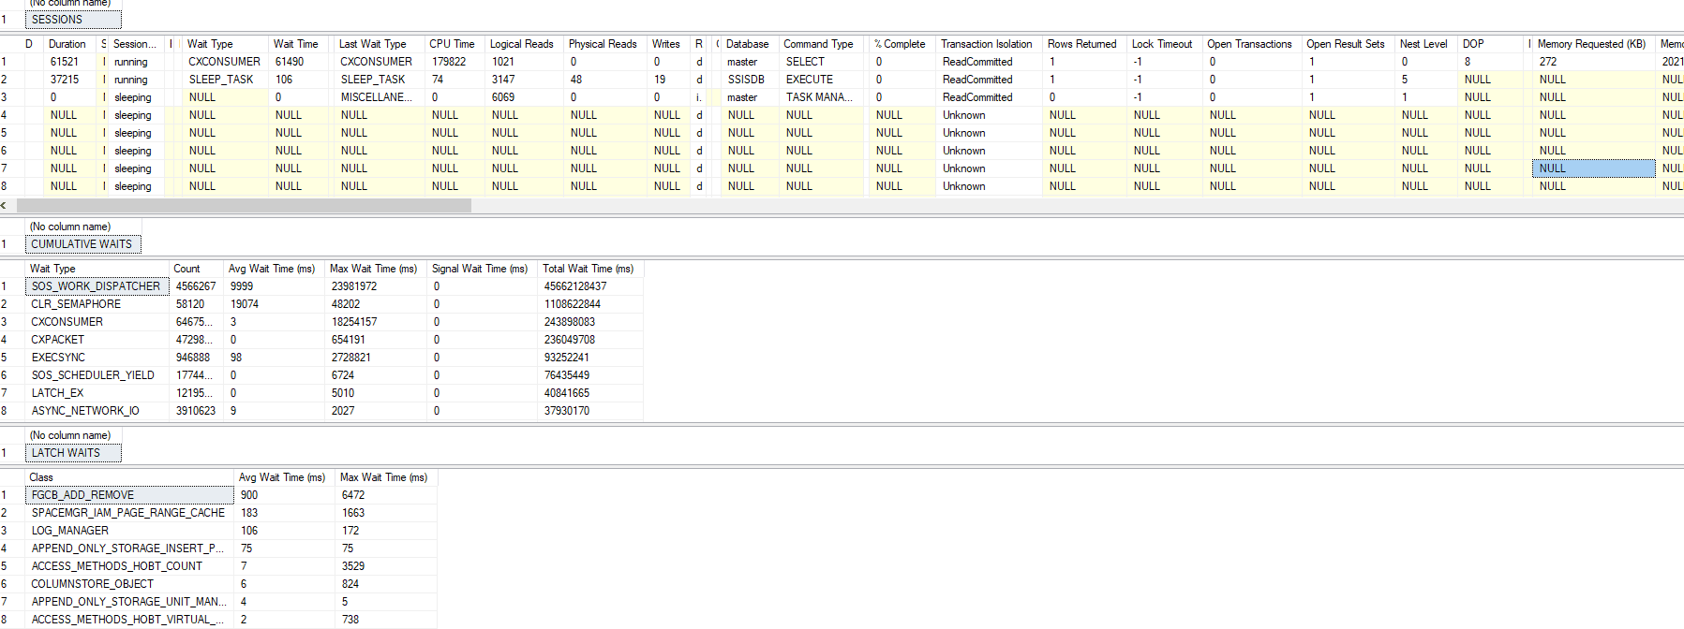Click the Memory Requested (KB) column header

pos(1590,44)
